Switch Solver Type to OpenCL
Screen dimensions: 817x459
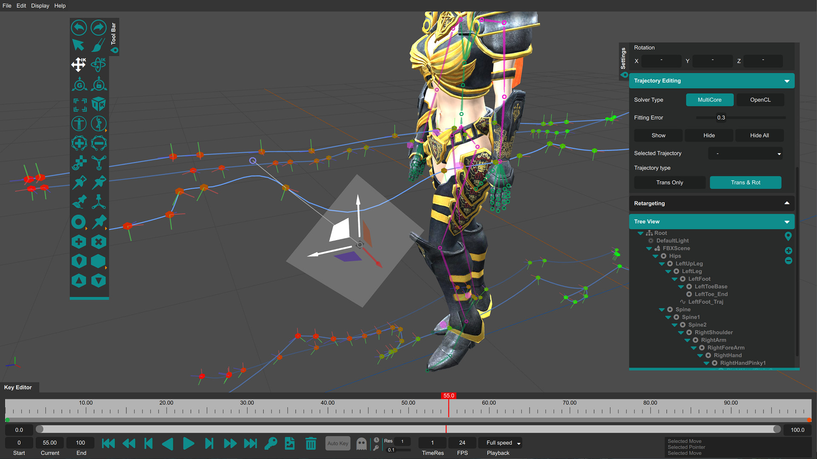tap(760, 99)
